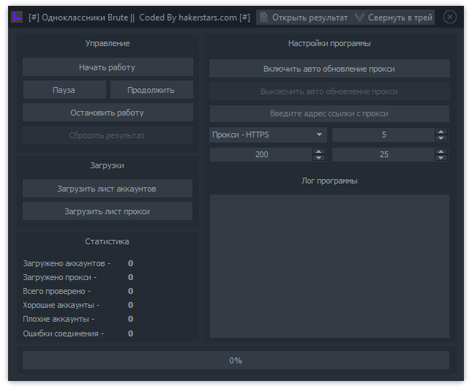
Task: Click greyed Выключить авто обновление прокси
Action: click(329, 91)
